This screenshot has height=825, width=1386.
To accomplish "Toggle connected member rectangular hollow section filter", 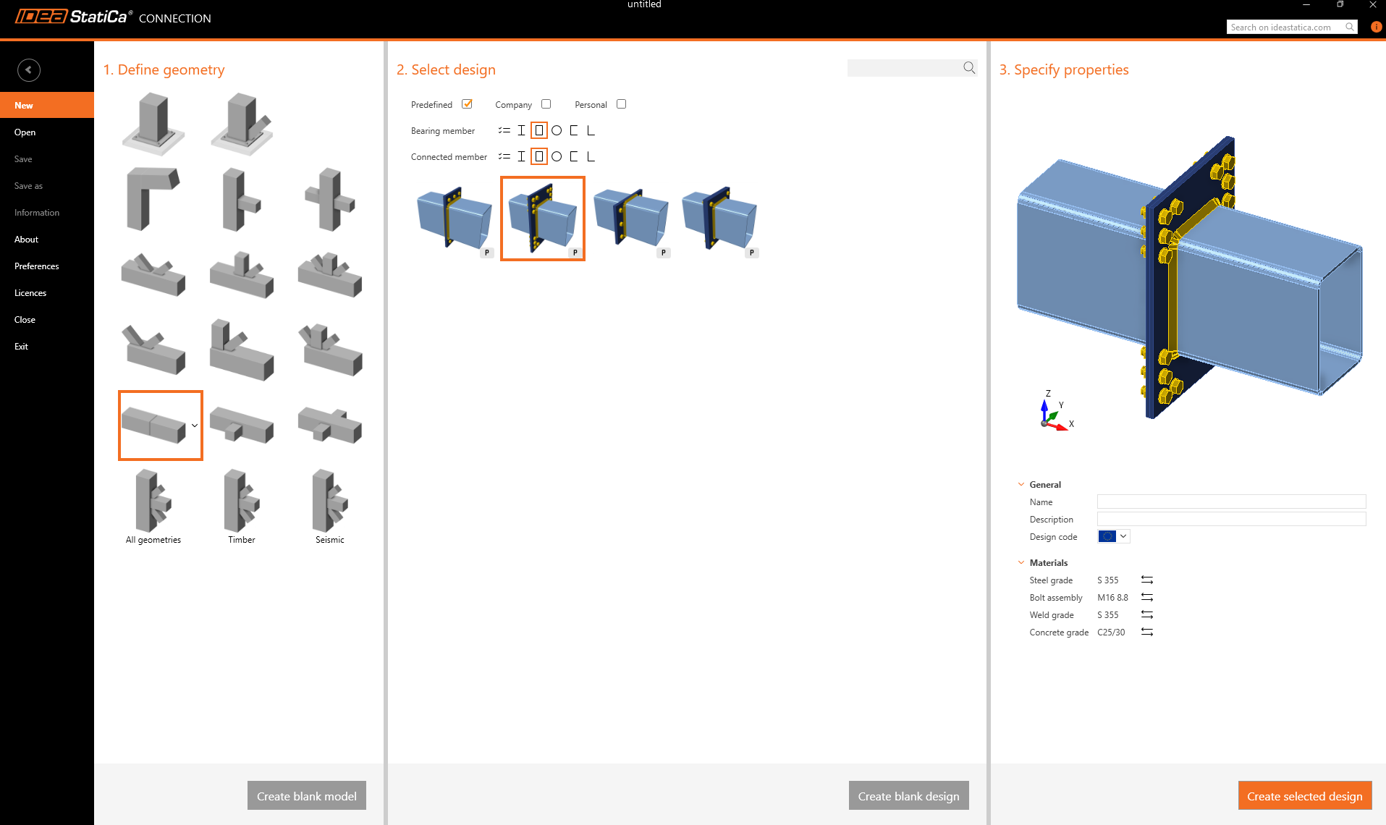I will [x=539, y=156].
